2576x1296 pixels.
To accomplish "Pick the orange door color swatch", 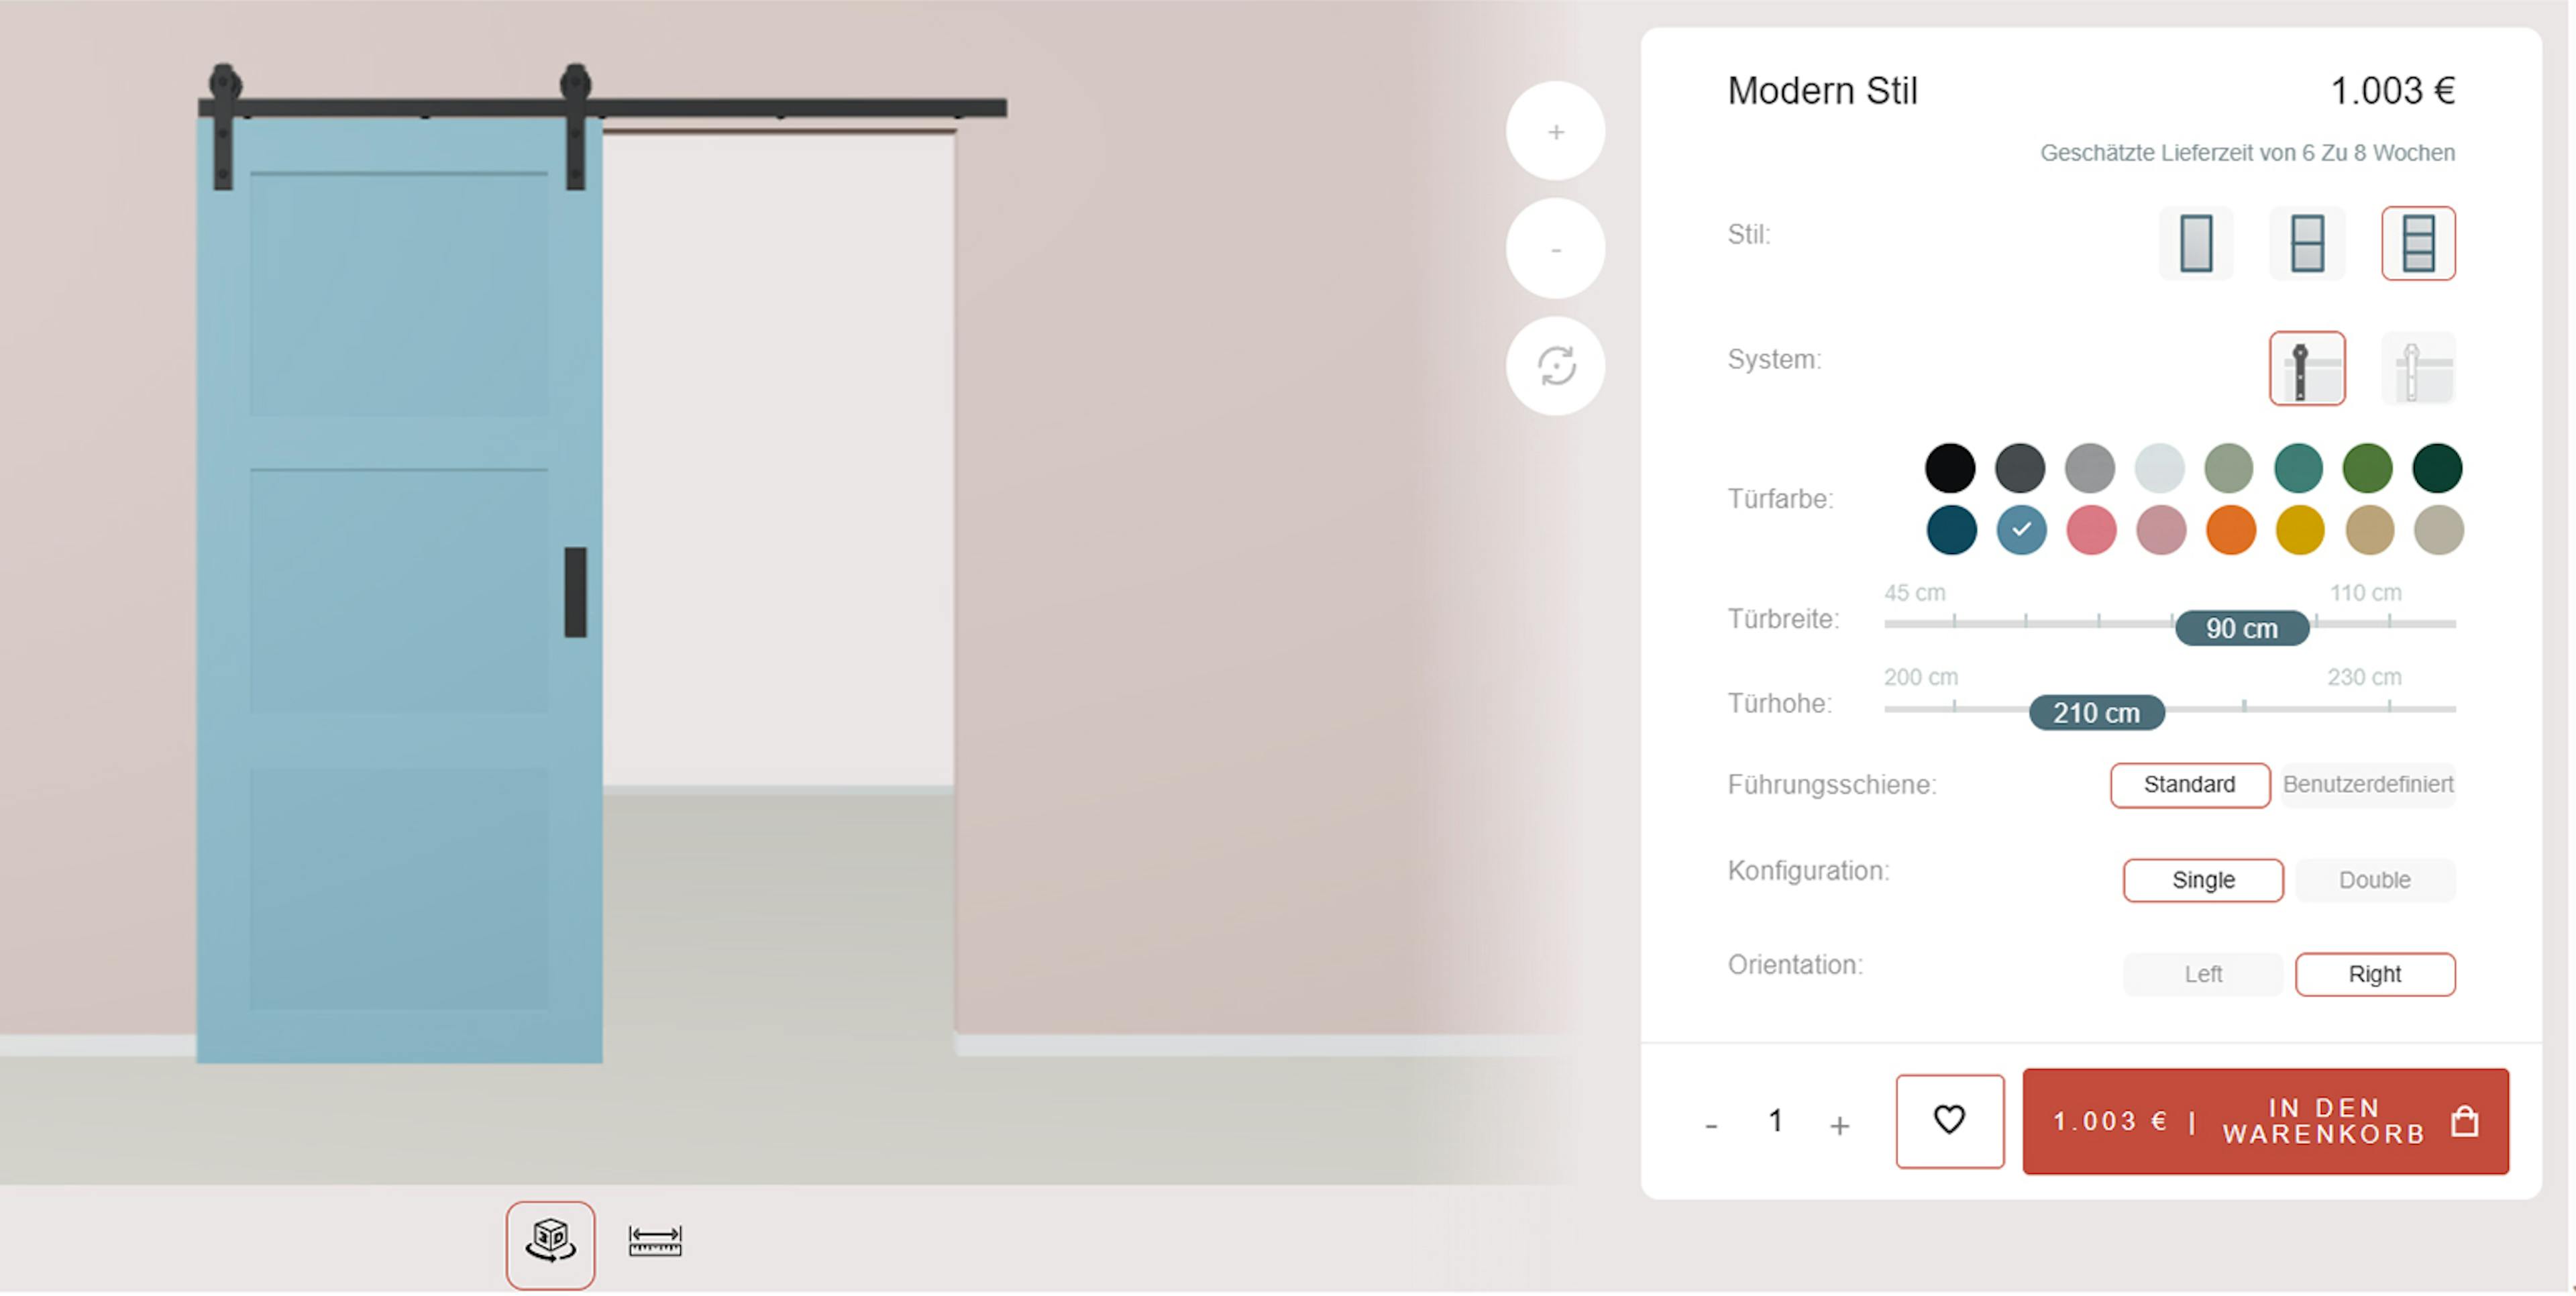I will [x=2230, y=530].
